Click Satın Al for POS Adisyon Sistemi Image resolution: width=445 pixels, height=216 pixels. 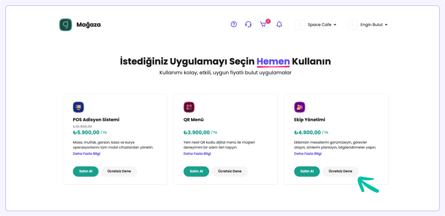point(86,171)
